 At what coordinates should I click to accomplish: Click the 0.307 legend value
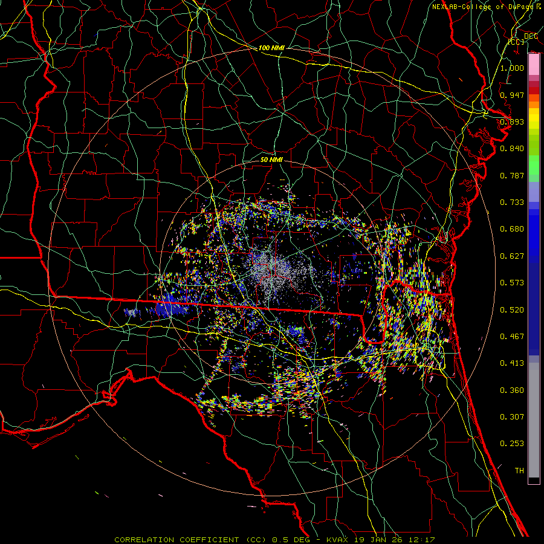coord(512,416)
